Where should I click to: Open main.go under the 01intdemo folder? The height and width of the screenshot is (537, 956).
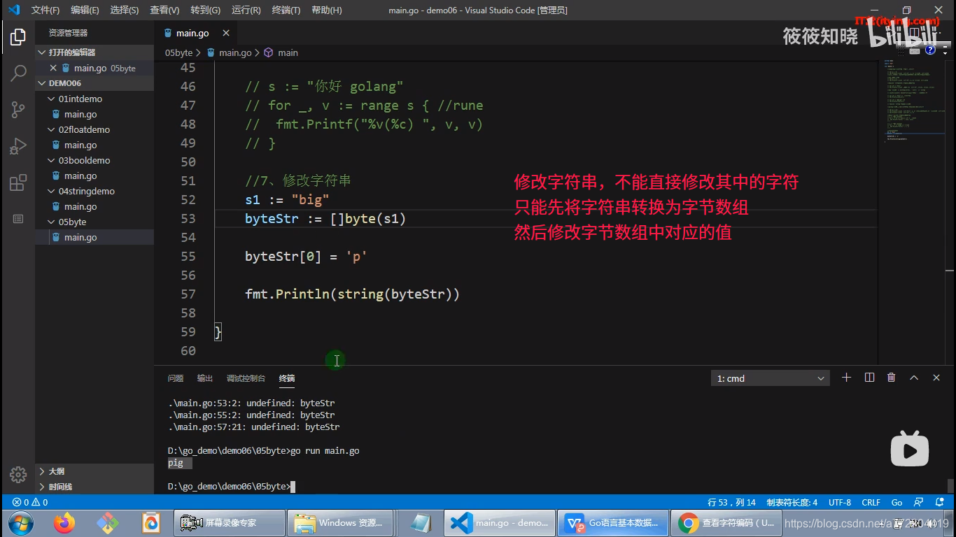[x=94, y=114]
